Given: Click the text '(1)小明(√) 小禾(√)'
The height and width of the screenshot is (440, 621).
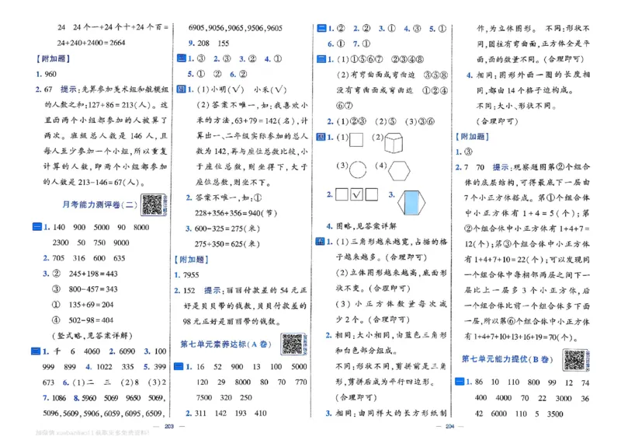Looking at the screenshot, I should 241,89.
